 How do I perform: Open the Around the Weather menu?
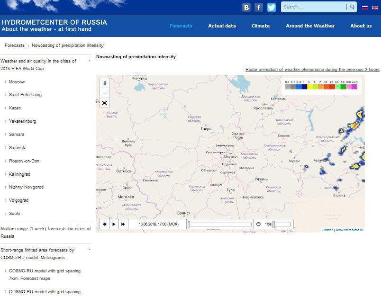310,26
